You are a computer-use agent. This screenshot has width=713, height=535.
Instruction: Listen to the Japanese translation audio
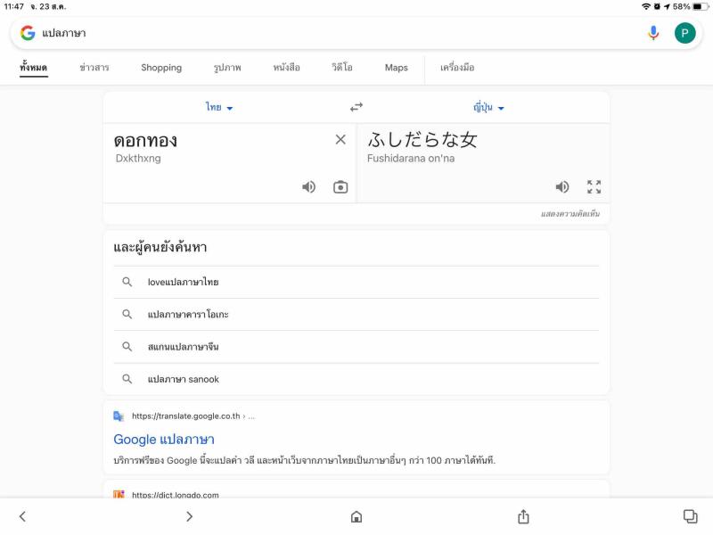pyautogui.click(x=562, y=187)
